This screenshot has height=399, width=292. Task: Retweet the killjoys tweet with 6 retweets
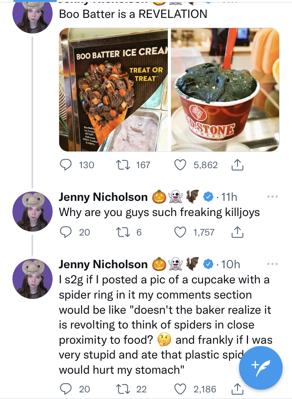123,232
